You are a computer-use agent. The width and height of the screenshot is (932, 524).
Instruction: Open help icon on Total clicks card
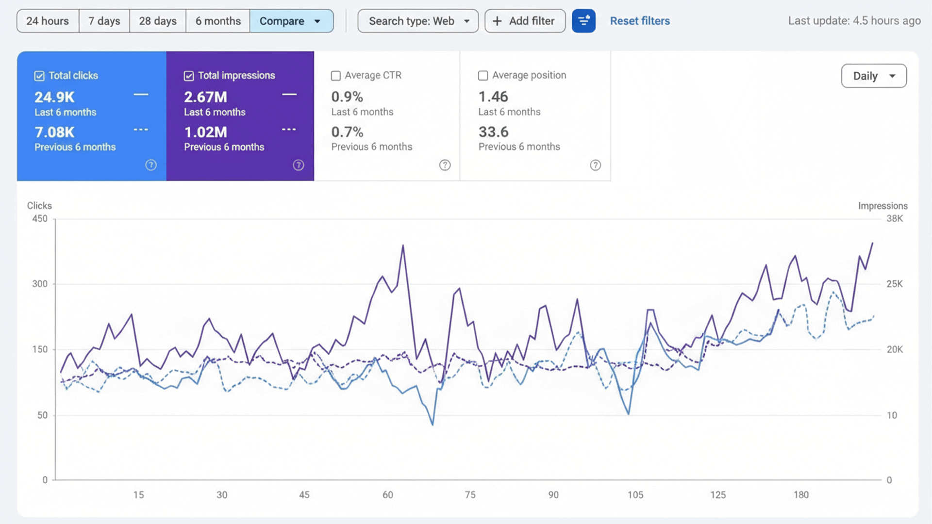tap(151, 165)
